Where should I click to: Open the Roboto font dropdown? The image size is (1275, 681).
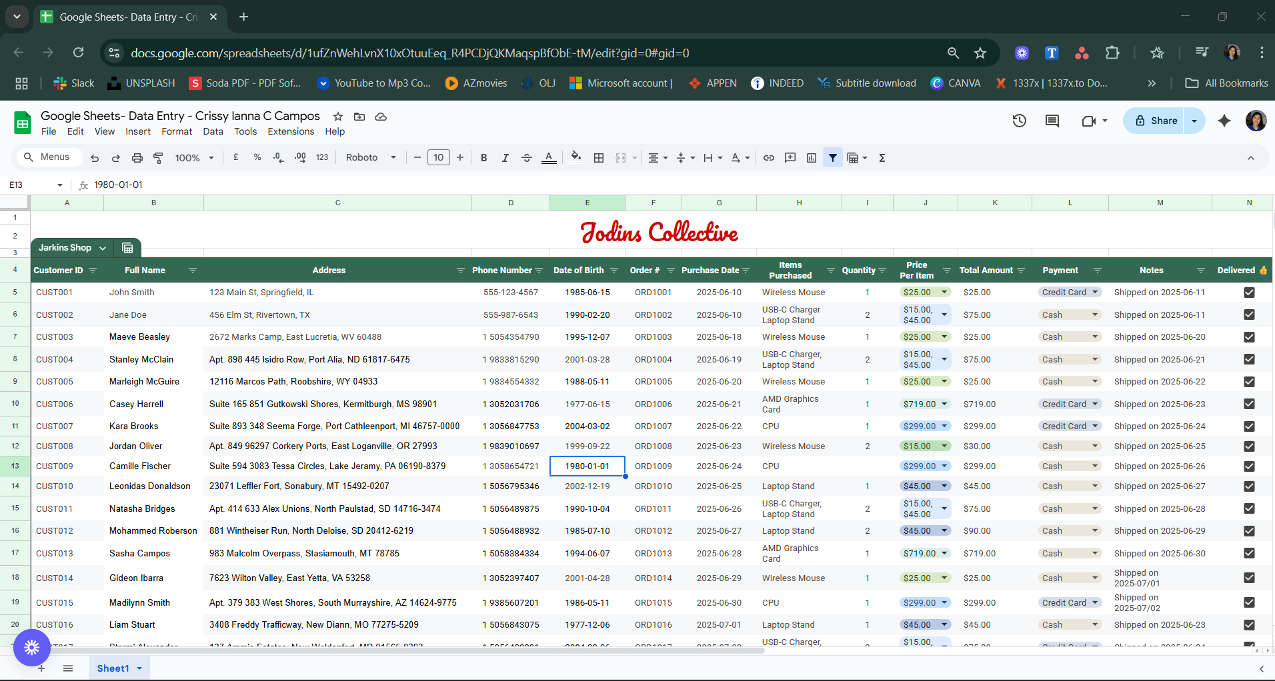(371, 158)
